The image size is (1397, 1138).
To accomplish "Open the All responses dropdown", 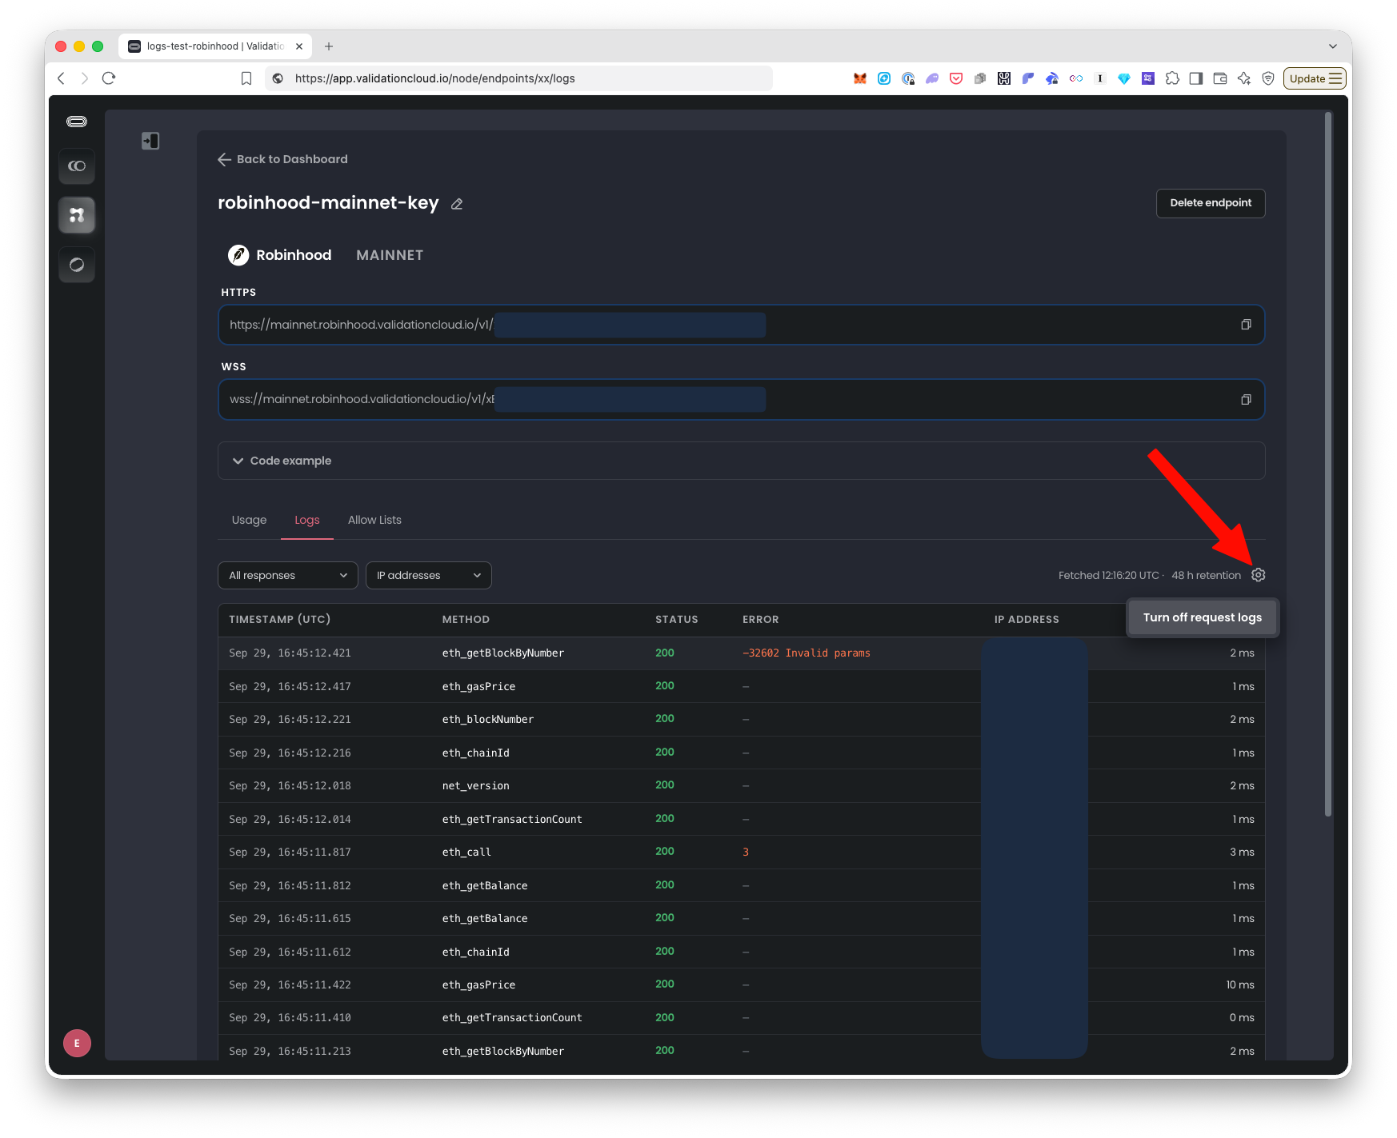I will pos(287,576).
